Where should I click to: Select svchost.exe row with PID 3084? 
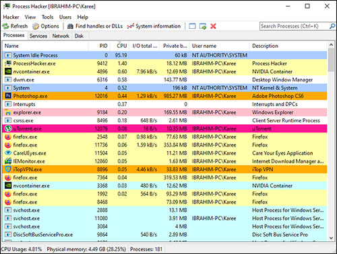(164, 226)
